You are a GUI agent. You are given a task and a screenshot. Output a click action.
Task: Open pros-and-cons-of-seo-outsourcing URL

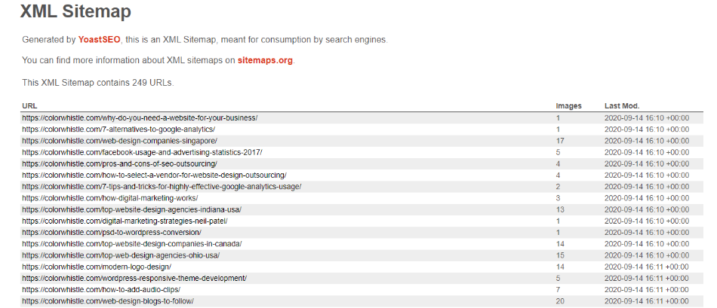119,163
